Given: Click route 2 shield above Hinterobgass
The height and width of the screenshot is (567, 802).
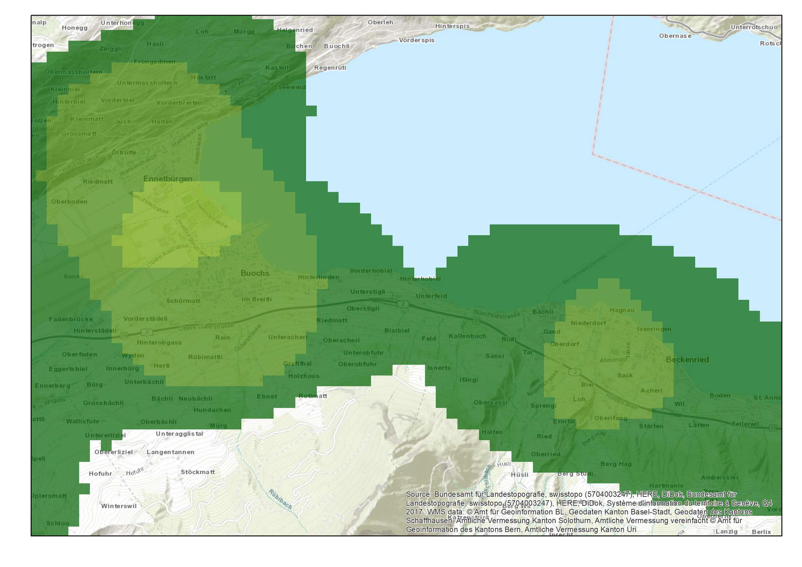Looking at the screenshot, I should tap(147, 332).
